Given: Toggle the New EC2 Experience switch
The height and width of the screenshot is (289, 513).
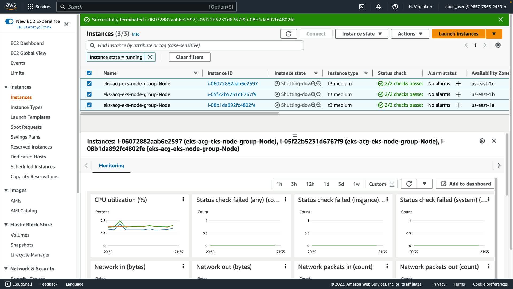Looking at the screenshot, I should pyautogui.click(x=9, y=21).
